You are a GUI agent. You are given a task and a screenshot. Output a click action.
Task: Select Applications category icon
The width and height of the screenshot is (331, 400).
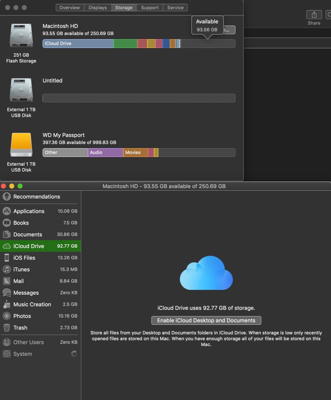click(7, 211)
